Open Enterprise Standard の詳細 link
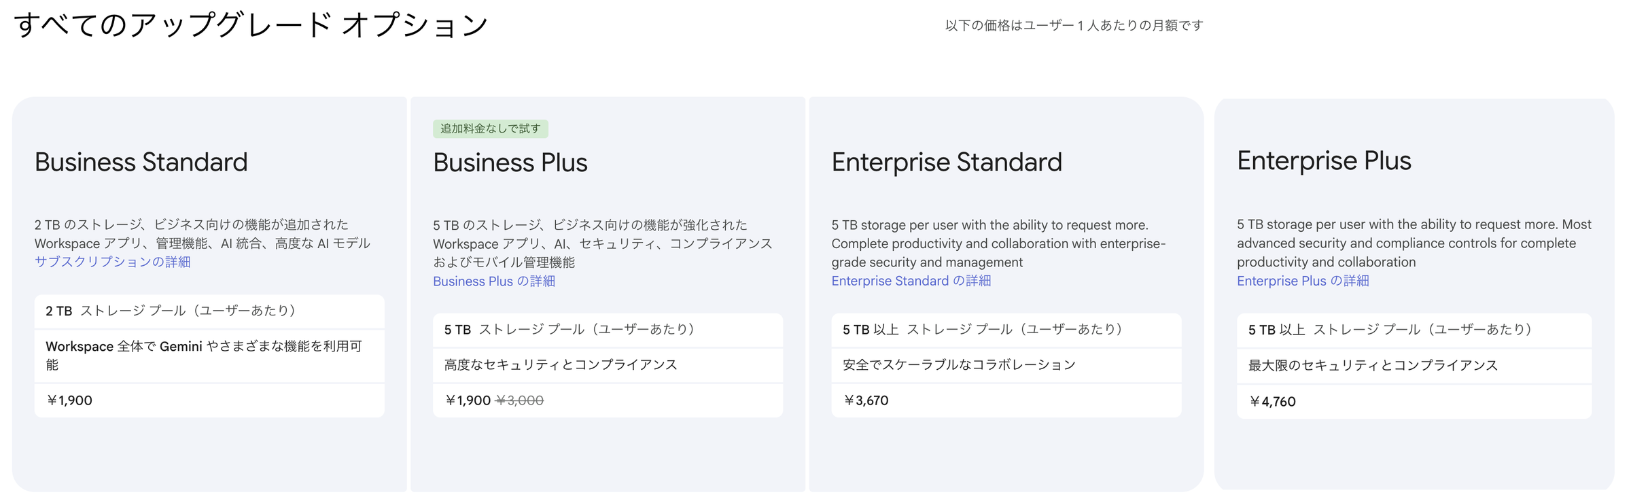Screen dimensions: 1631x499 click(x=911, y=281)
